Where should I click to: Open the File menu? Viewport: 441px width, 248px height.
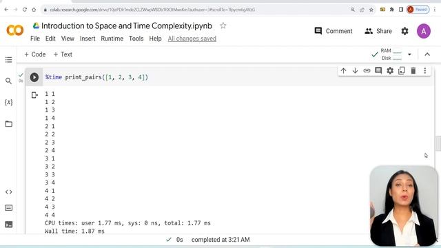tap(35, 39)
